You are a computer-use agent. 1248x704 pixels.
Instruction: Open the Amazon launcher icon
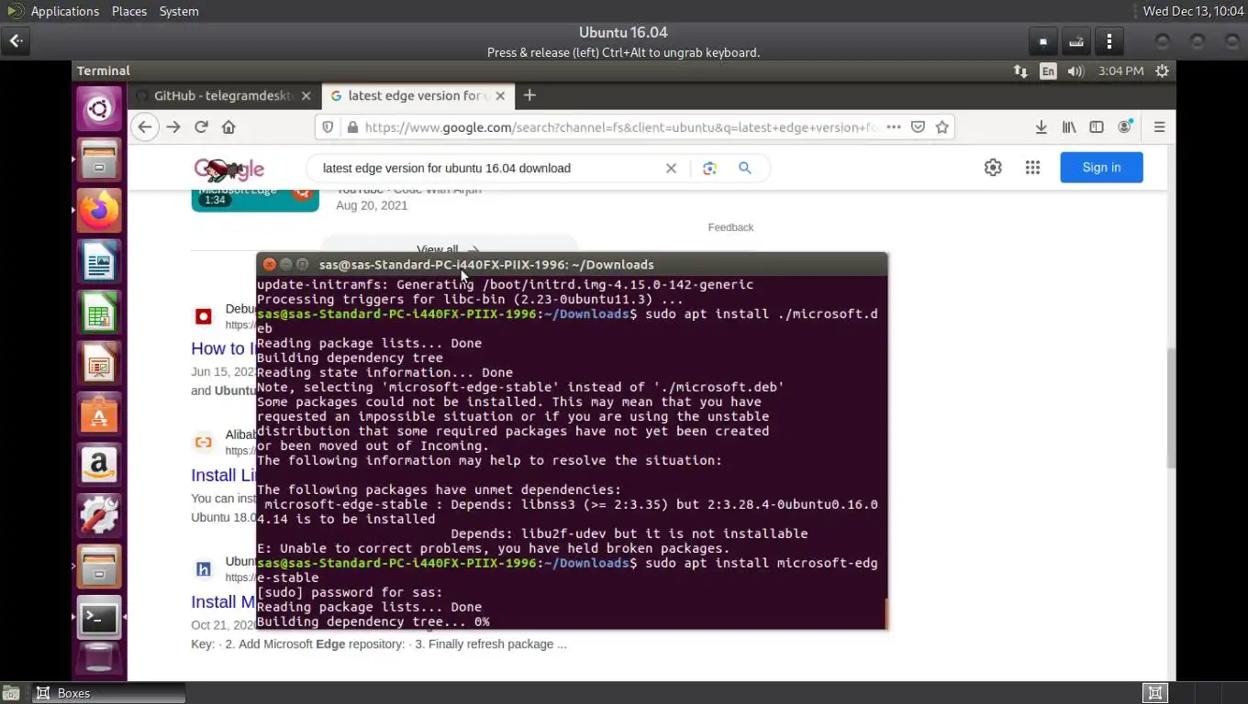click(99, 466)
